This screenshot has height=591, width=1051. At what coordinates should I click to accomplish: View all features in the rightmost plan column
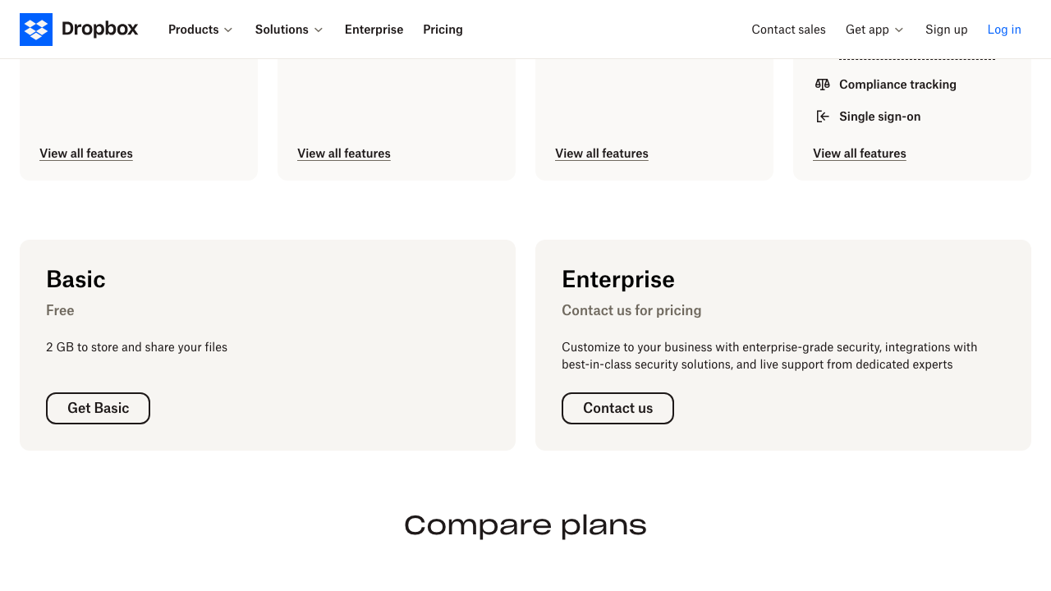(x=859, y=153)
